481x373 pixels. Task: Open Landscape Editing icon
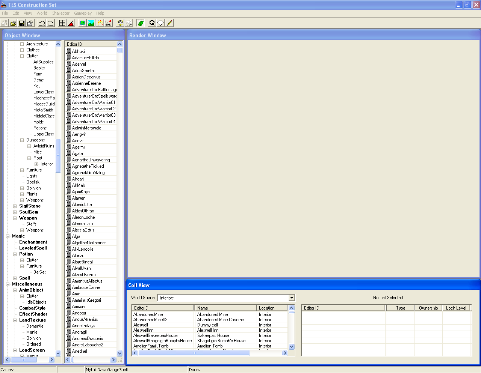[x=91, y=23]
